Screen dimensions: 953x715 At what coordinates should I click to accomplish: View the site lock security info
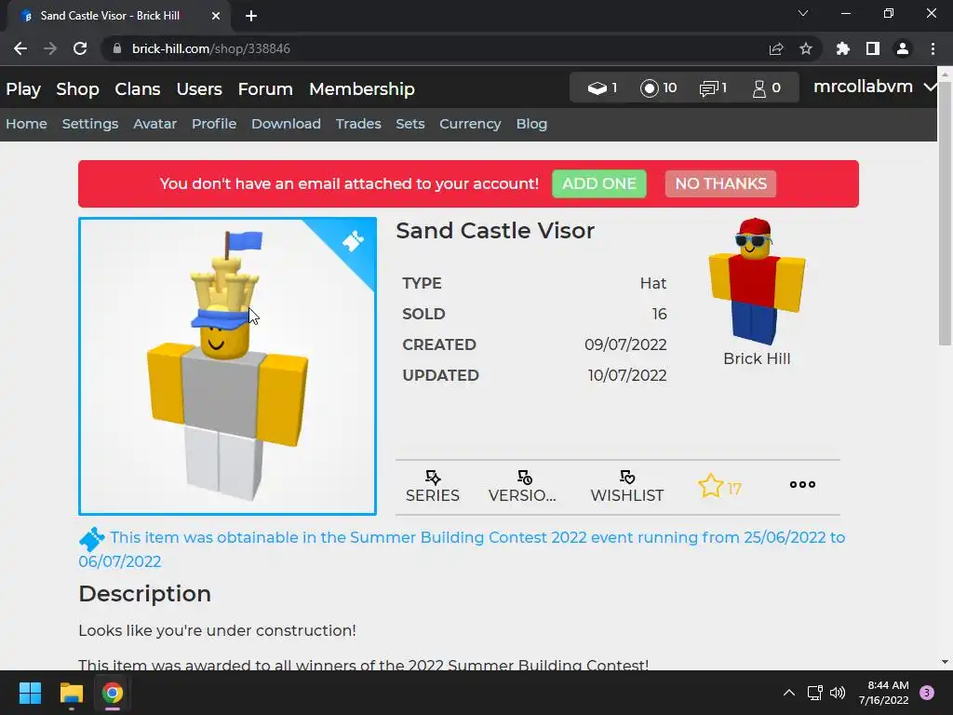[117, 48]
